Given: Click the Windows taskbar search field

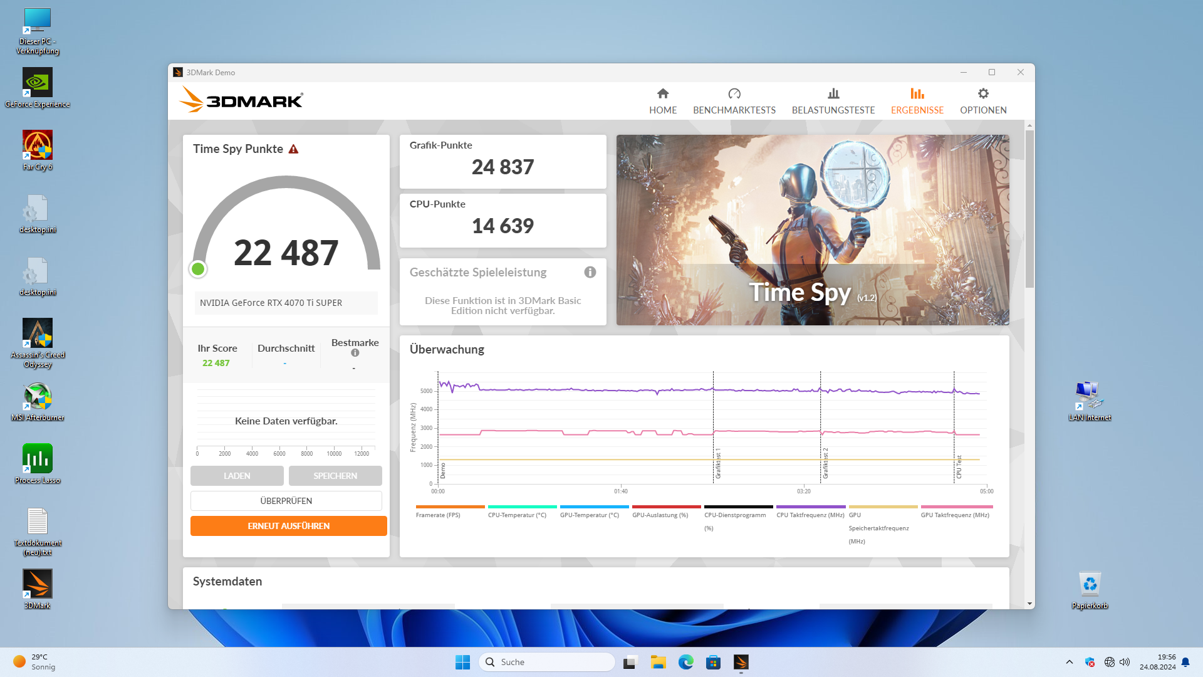Looking at the screenshot, I should (547, 662).
